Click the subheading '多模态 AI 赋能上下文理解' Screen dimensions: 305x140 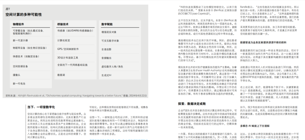click(x=255, y=126)
